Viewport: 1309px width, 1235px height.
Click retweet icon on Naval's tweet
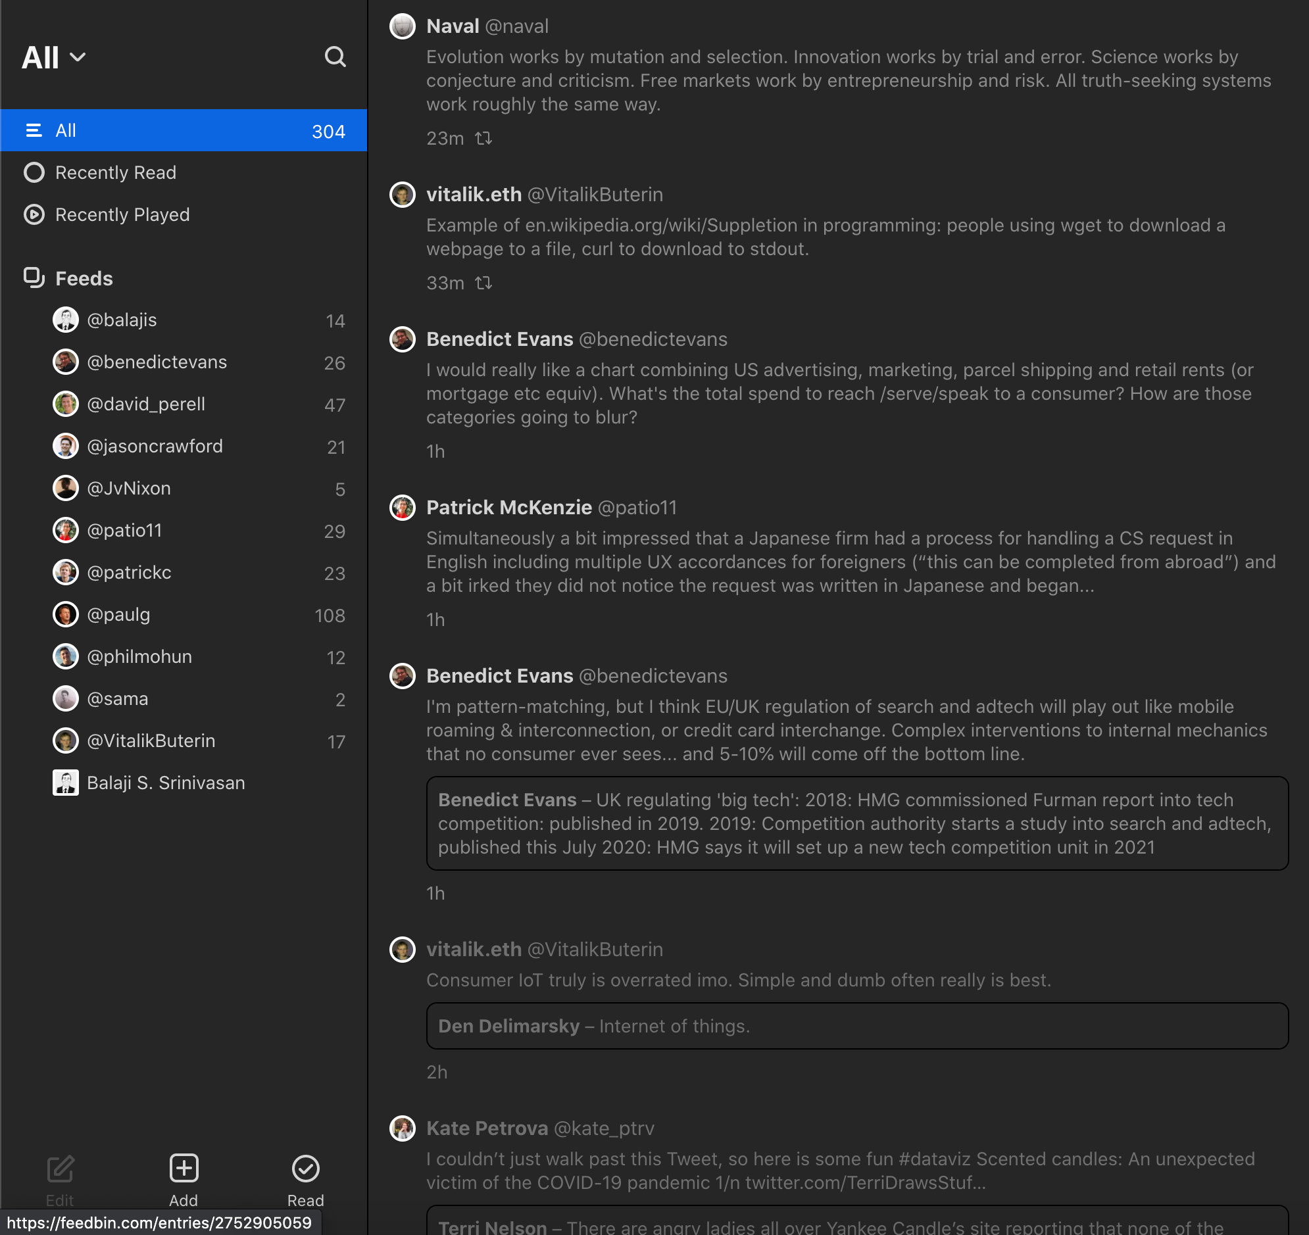(x=484, y=138)
